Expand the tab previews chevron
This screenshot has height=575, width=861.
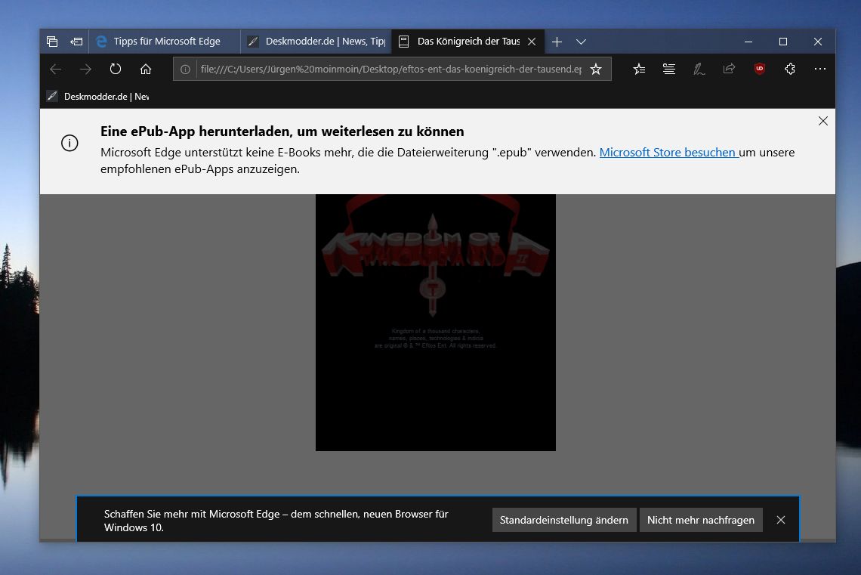(x=581, y=42)
